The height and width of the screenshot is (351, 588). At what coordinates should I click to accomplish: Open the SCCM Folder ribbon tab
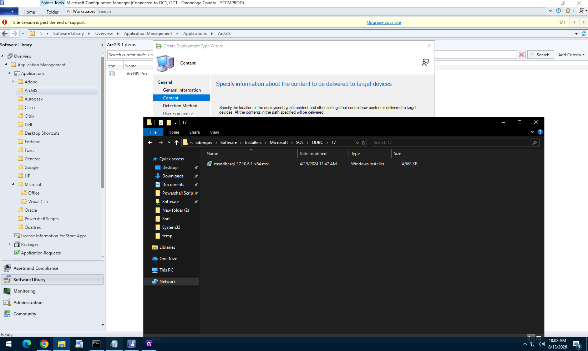52,12
